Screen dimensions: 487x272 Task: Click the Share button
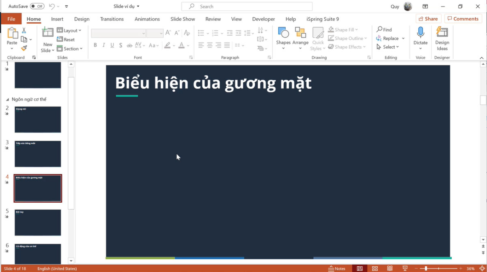[428, 19]
